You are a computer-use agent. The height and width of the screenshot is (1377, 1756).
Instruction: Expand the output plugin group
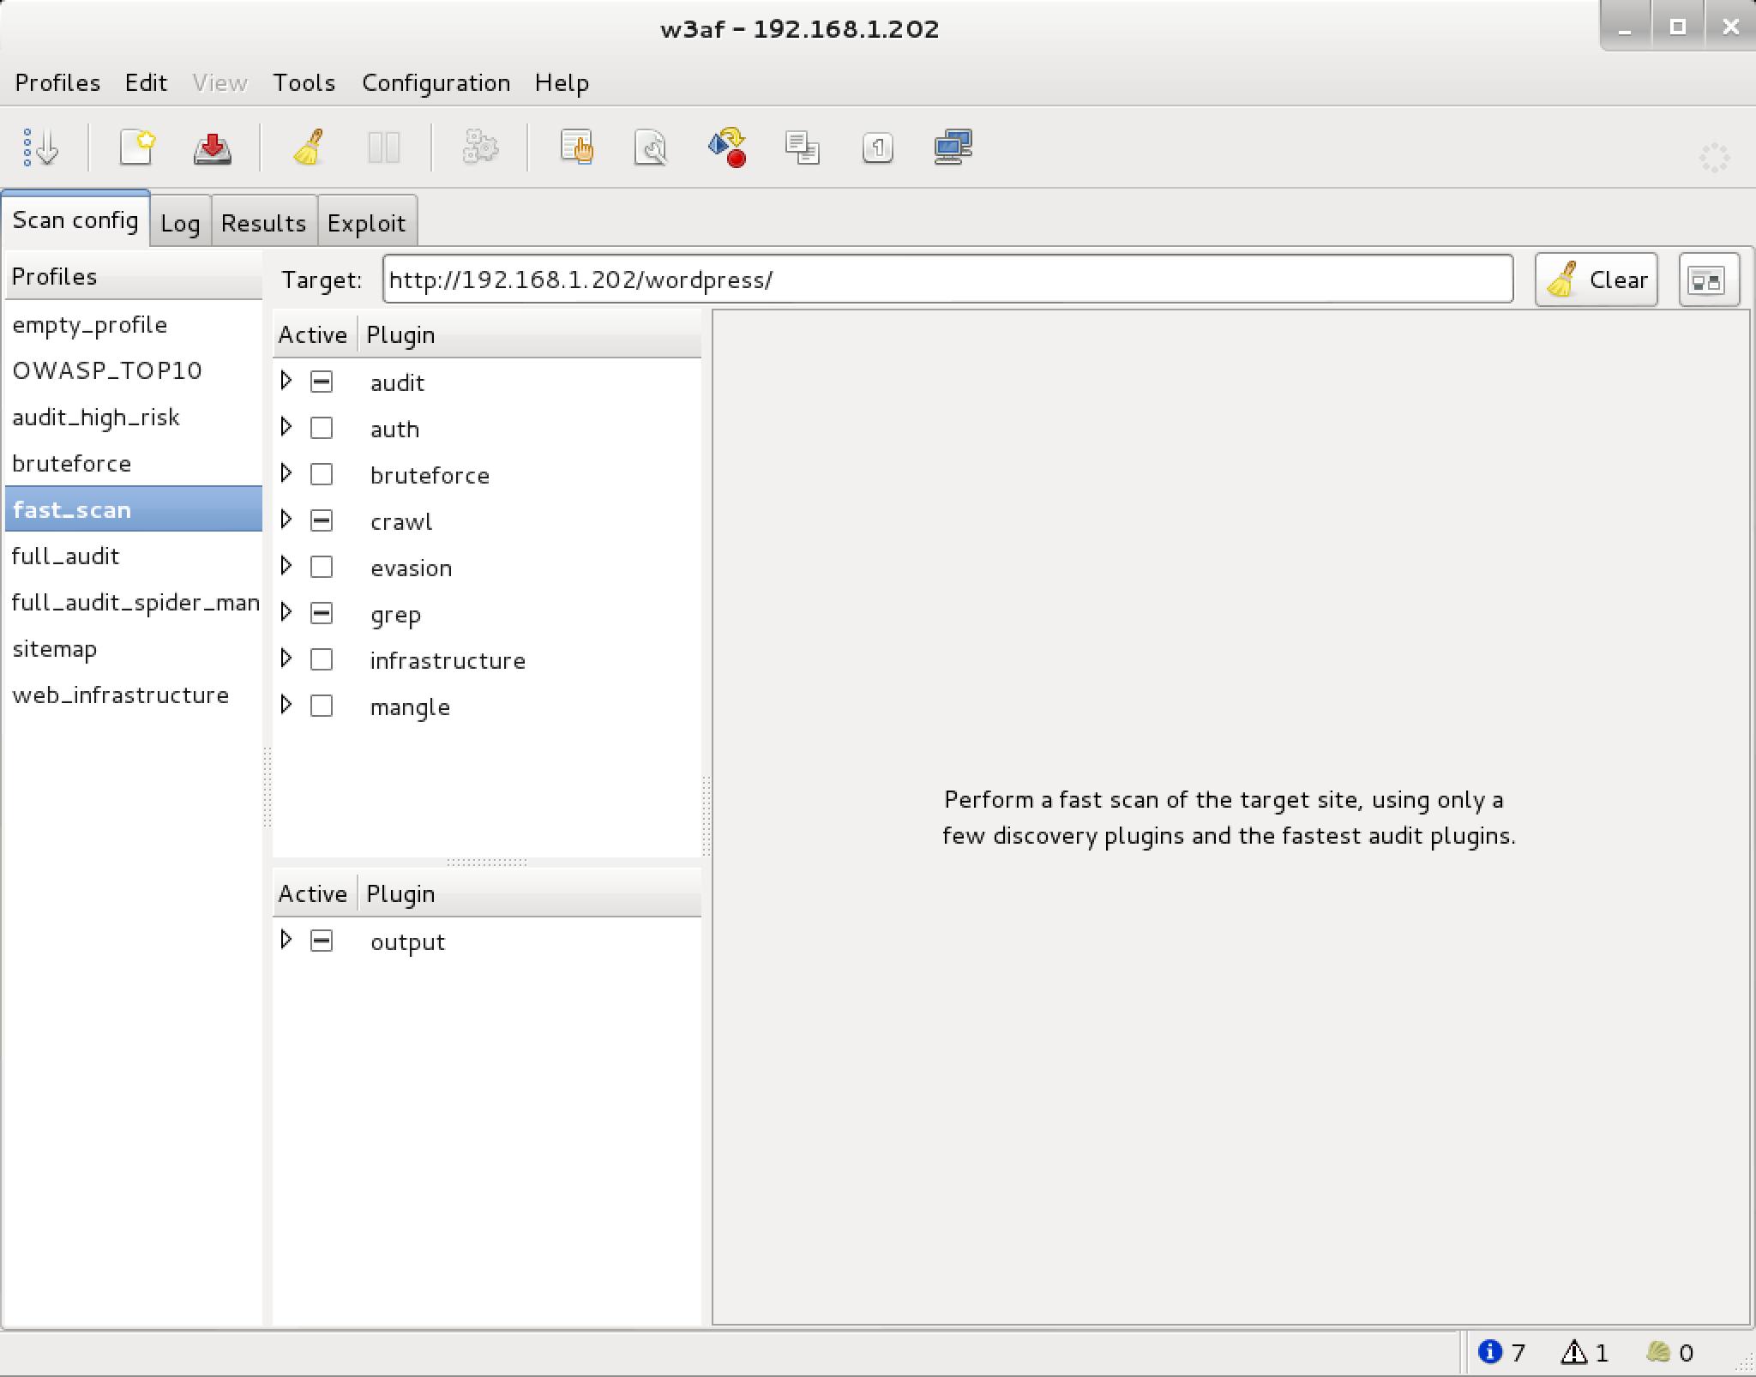click(x=286, y=940)
